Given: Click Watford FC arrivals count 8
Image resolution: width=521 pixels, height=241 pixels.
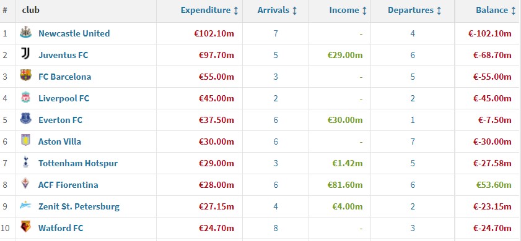Looking at the screenshot, I should click(x=276, y=228).
